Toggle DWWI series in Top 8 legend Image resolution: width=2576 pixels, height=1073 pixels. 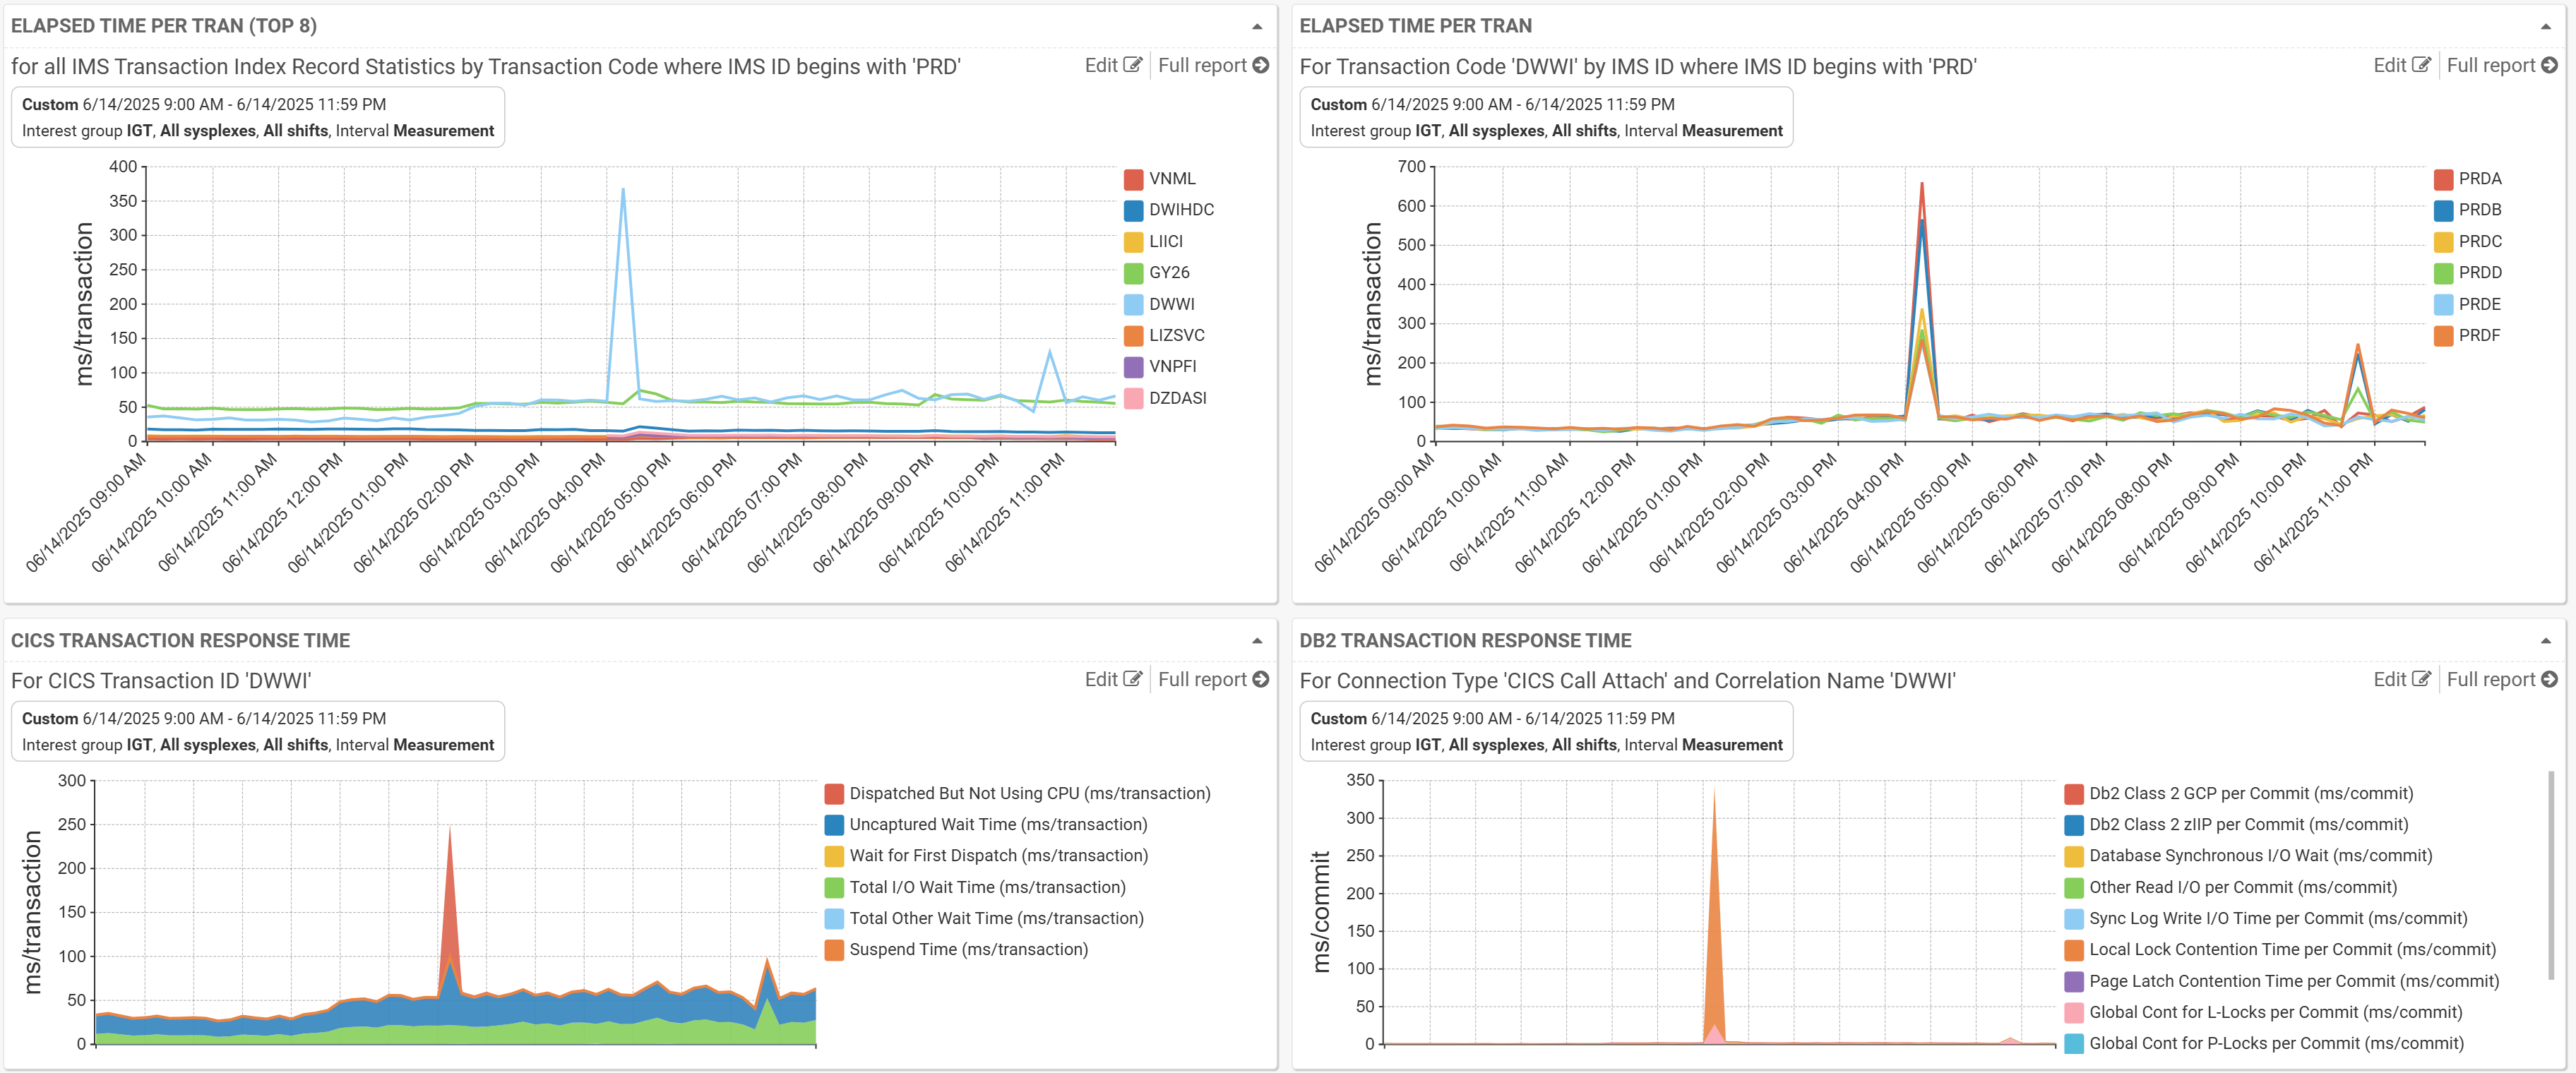pos(1171,304)
